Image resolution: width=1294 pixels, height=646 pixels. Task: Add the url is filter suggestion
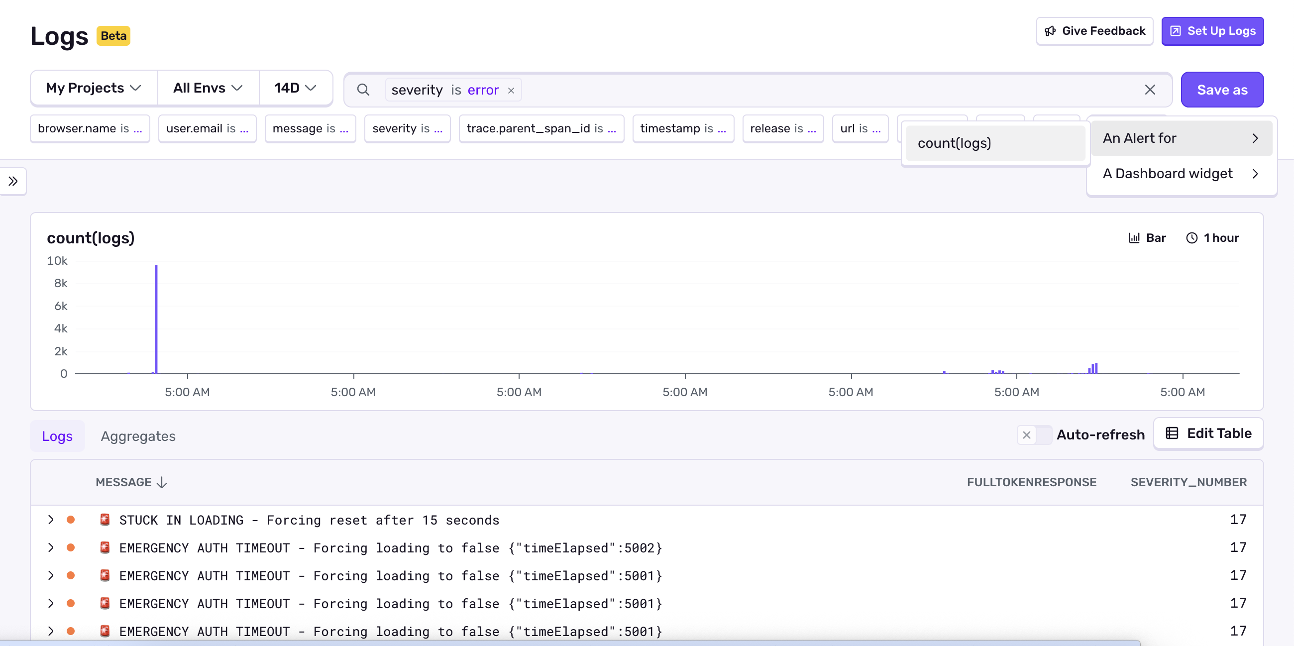coord(860,128)
